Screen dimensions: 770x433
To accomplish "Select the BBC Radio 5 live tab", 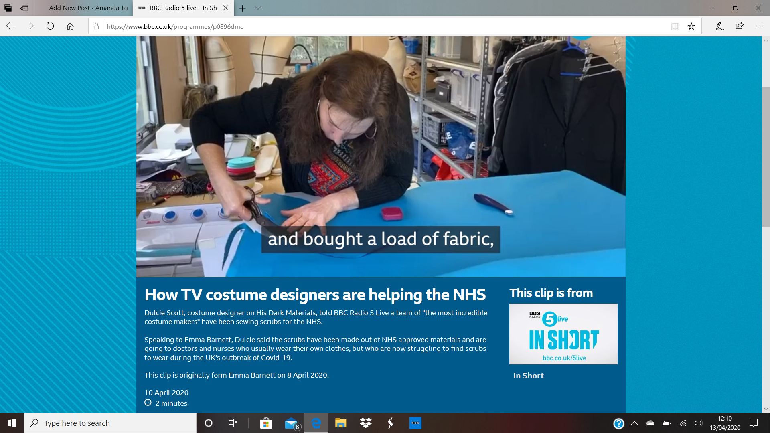I will (x=183, y=8).
